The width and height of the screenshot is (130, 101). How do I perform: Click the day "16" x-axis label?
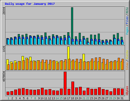point(65,98)
